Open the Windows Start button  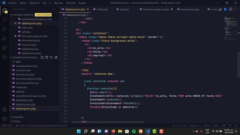[79, 131]
